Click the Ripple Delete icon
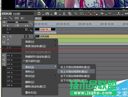Viewport: 128px width, 97px height. [x=95, y=14]
